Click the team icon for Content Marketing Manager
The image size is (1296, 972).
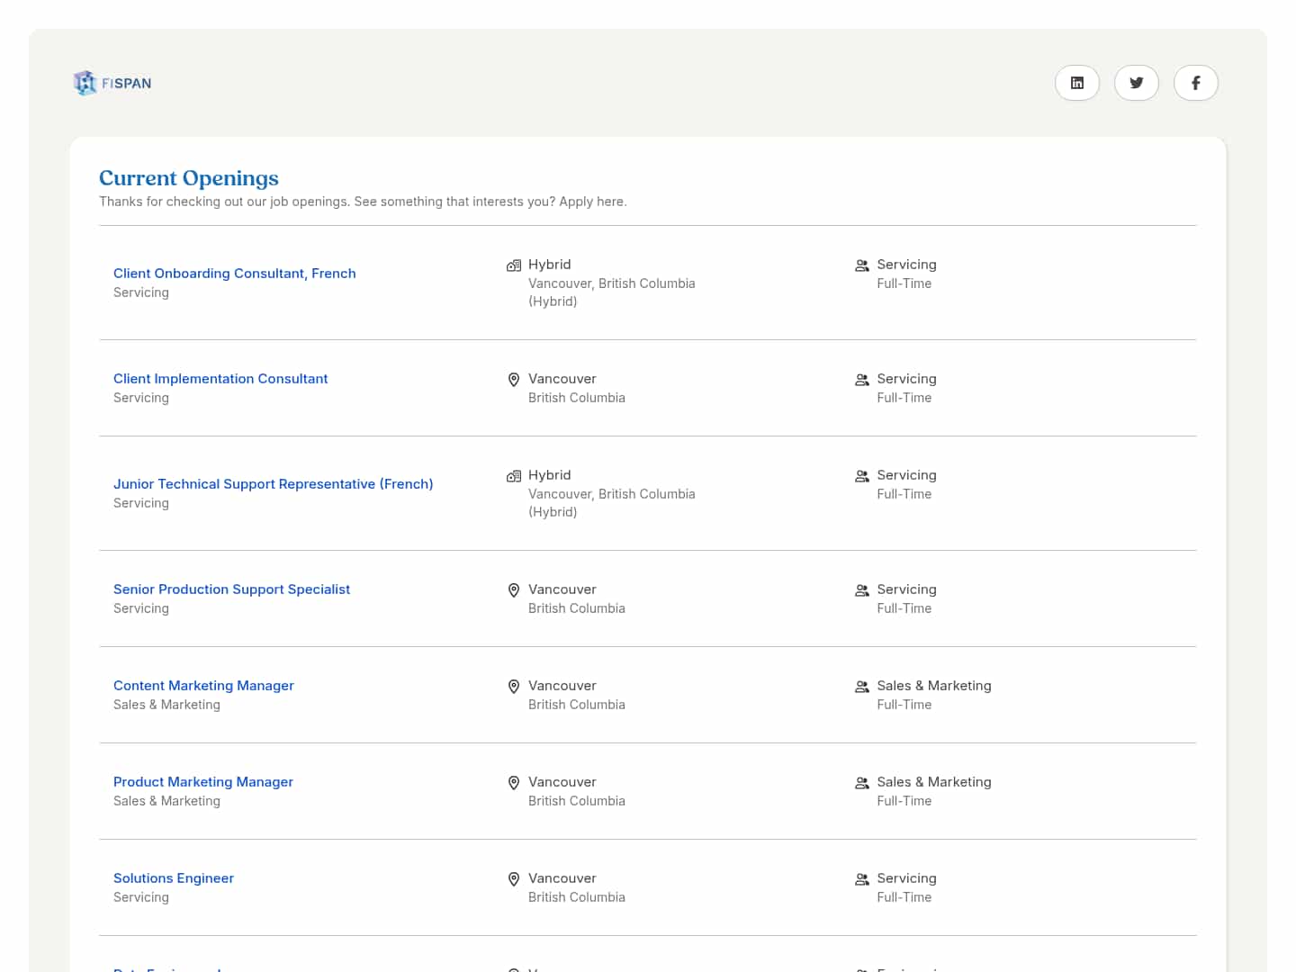(x=861, y=687)
